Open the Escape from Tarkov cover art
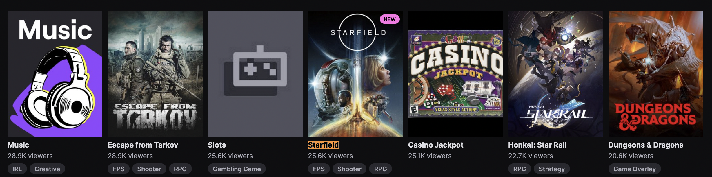 point(155,74)
